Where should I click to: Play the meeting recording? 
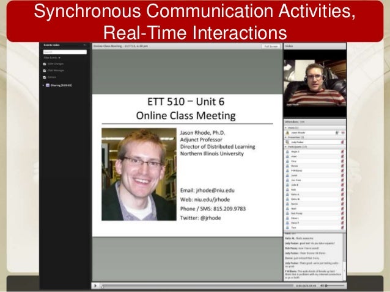click(95, 285)
